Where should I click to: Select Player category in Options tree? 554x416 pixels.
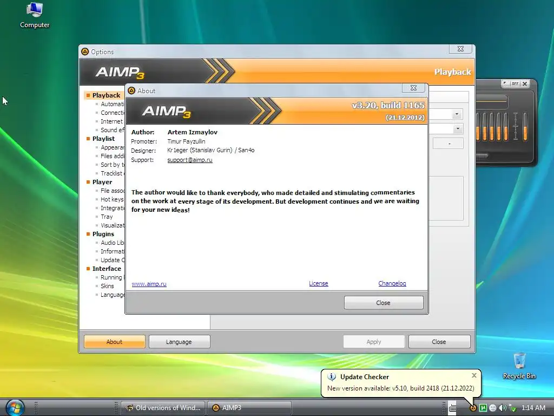click(x=102, y=182)
